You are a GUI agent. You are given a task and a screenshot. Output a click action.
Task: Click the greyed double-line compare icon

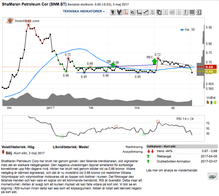coord(172,12)
